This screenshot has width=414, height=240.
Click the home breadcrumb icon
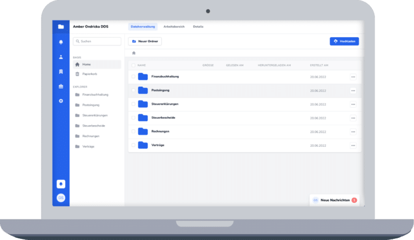pyautogui.click(x=134, y=53)
